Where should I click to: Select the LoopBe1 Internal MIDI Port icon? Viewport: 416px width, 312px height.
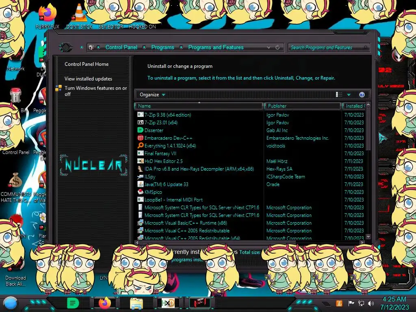(x=140, y=199)
